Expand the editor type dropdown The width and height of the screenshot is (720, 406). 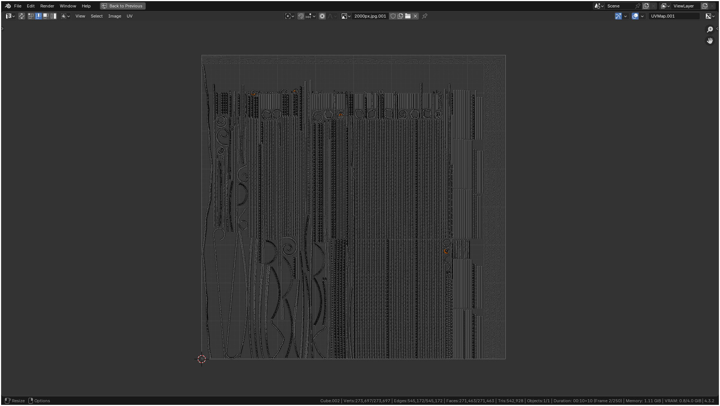(x=10, y=16)
